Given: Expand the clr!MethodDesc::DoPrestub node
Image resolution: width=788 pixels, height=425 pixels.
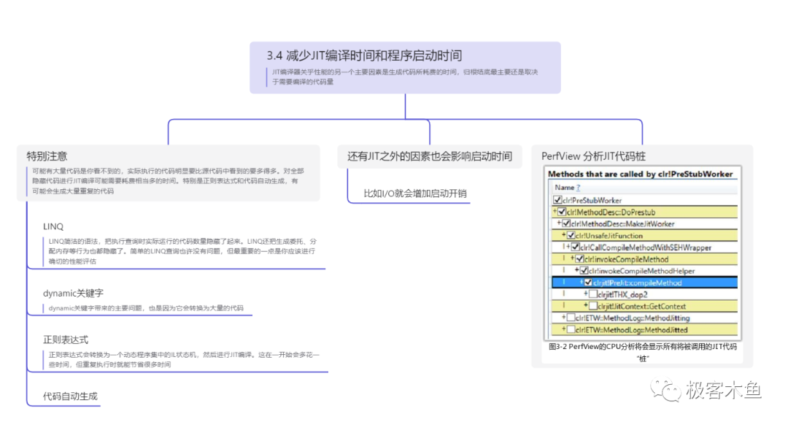Looking at the screenshot, I should (555, 211).
